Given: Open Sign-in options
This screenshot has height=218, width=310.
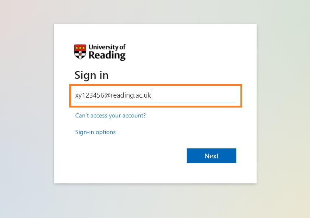Looking at the screenshot, I should coord(95,132).
